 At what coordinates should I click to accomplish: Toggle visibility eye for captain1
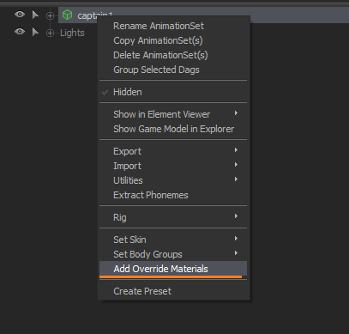[x=20, y=15]
